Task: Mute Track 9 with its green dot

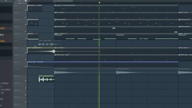Action: (25, 67)
